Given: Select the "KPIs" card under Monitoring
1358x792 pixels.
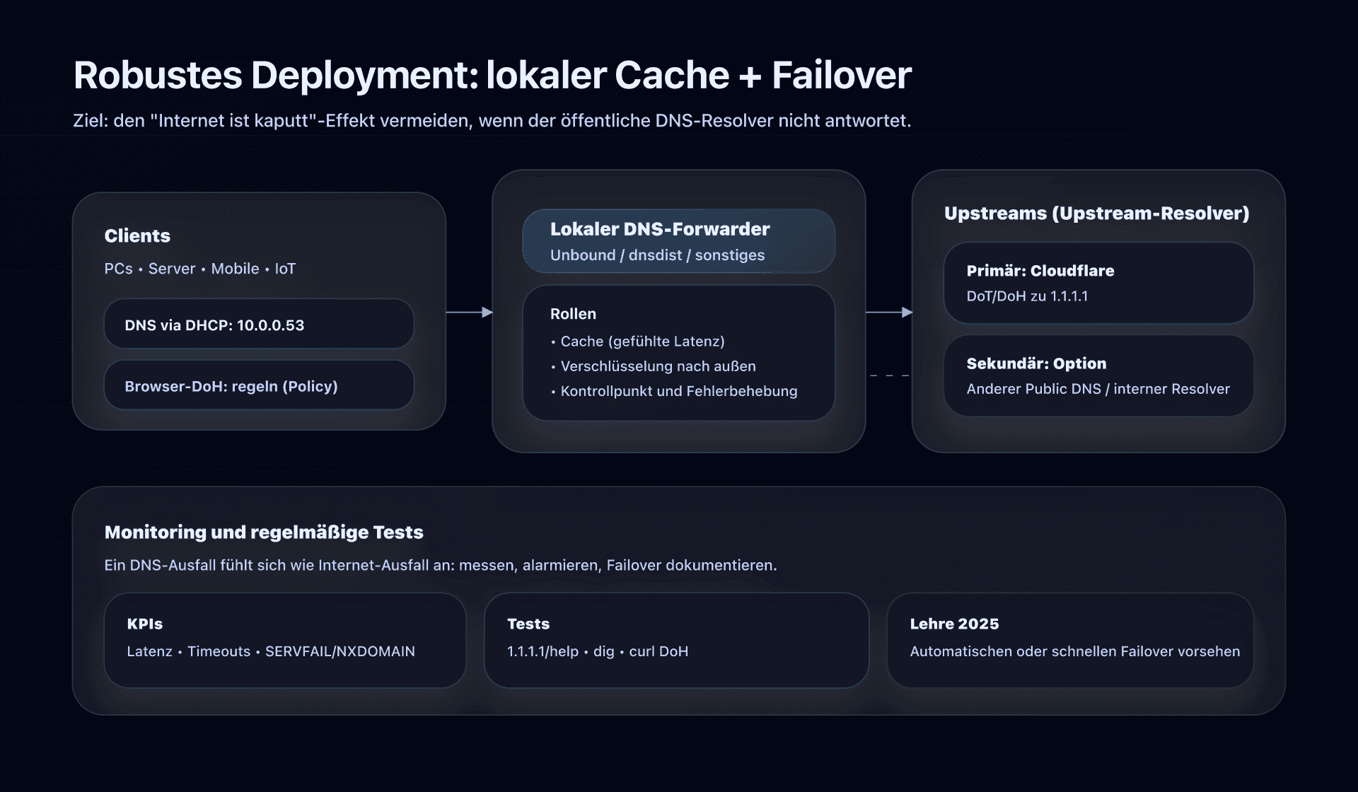Looking at the screenshot, I should [x=284, y=639].
